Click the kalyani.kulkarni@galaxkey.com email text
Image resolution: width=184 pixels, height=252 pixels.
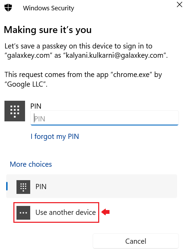click(x=114, y=55)
